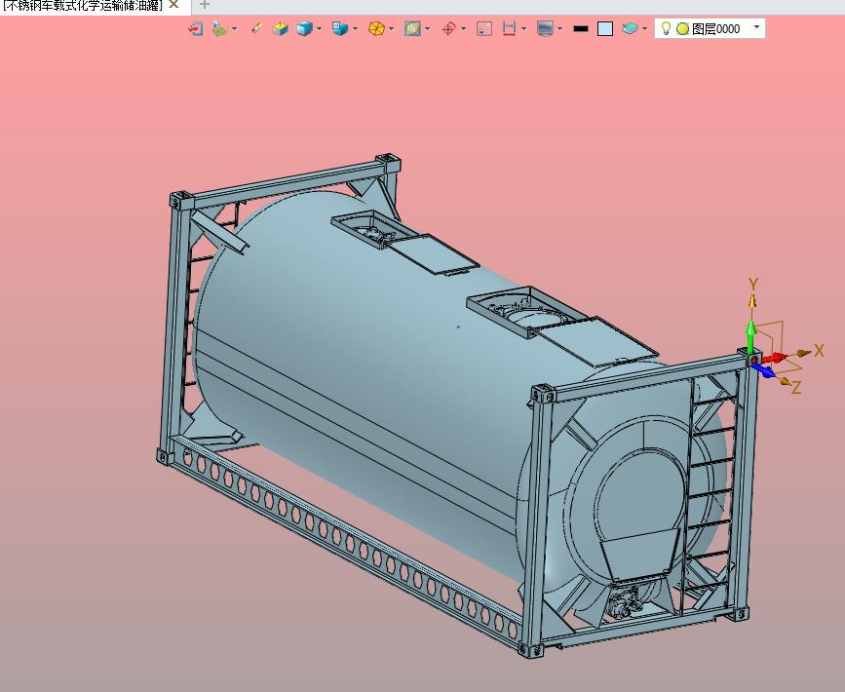Click the dimension measurement icon
This screenshot has width=845, height=692.
click(509, 29)
